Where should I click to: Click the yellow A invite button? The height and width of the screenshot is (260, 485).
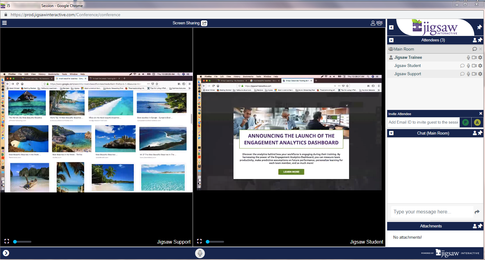[477, 122]
